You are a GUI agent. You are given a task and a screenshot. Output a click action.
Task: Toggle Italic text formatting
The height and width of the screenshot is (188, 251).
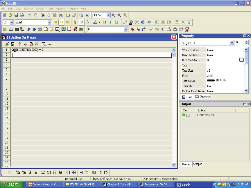[110, 22]
